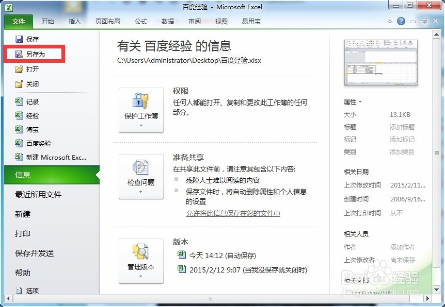Switch to the Review (审阅) tab

pyautogui.click(x=195, y=22)
